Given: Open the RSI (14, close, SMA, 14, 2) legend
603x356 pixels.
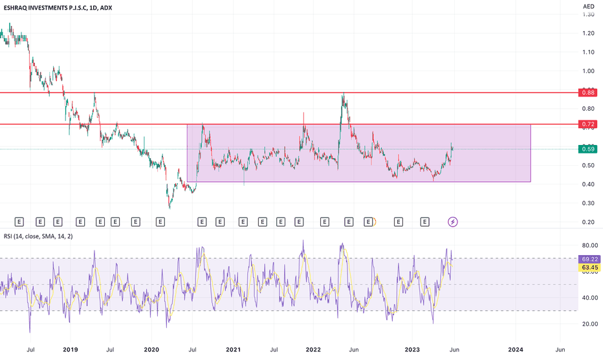Looking at the screenshot, I should coord(38,236).
